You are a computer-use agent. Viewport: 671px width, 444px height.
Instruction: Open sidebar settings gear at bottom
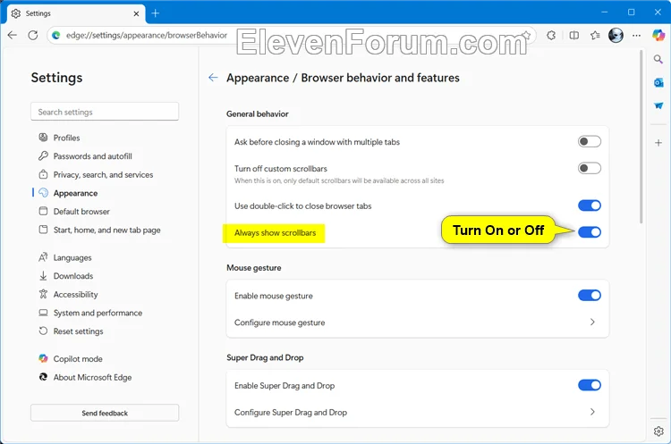pos(658,431)
